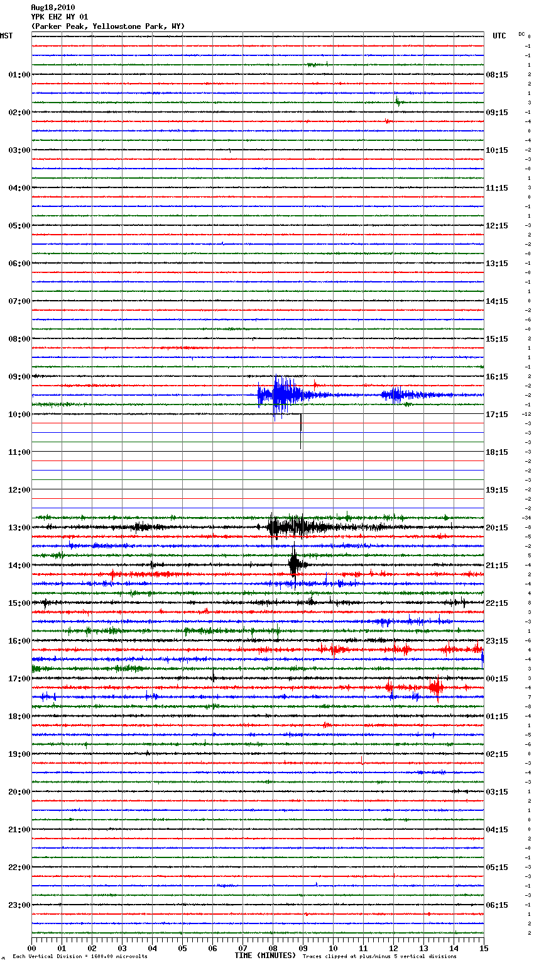Click the DC column header
The image size is (534, 965).
click(521, 34)
